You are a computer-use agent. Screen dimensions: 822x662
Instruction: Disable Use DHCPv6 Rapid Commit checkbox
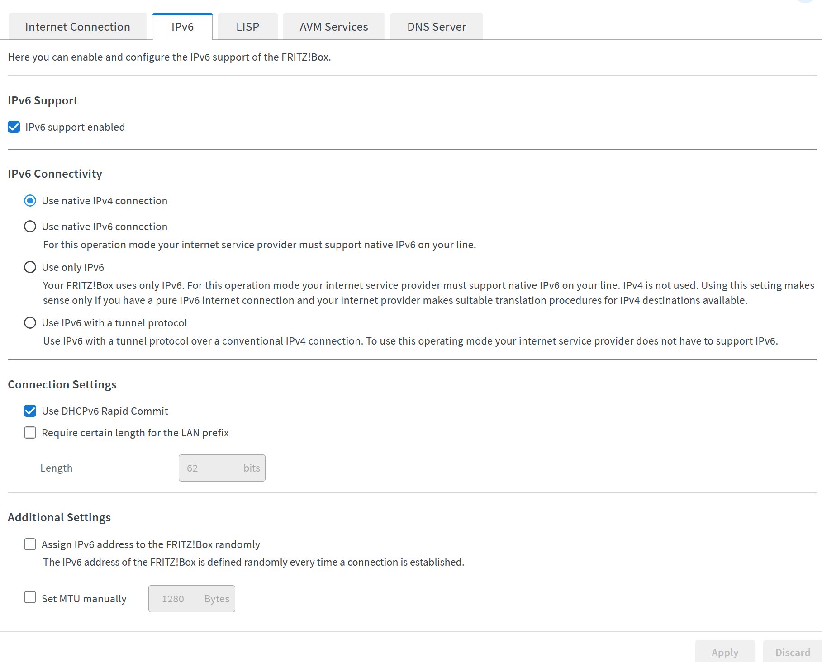(30, 411)
